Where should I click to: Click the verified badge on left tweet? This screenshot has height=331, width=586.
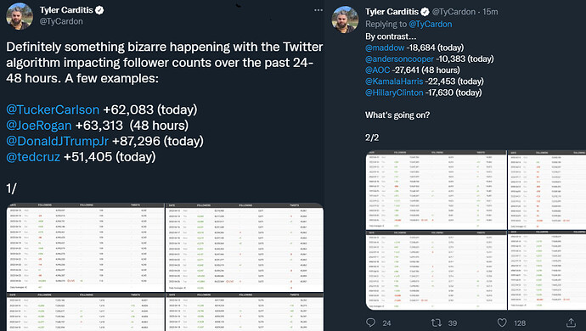pos(99,10)
